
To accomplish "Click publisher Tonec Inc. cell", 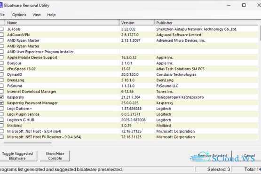I will click(165, 91).
